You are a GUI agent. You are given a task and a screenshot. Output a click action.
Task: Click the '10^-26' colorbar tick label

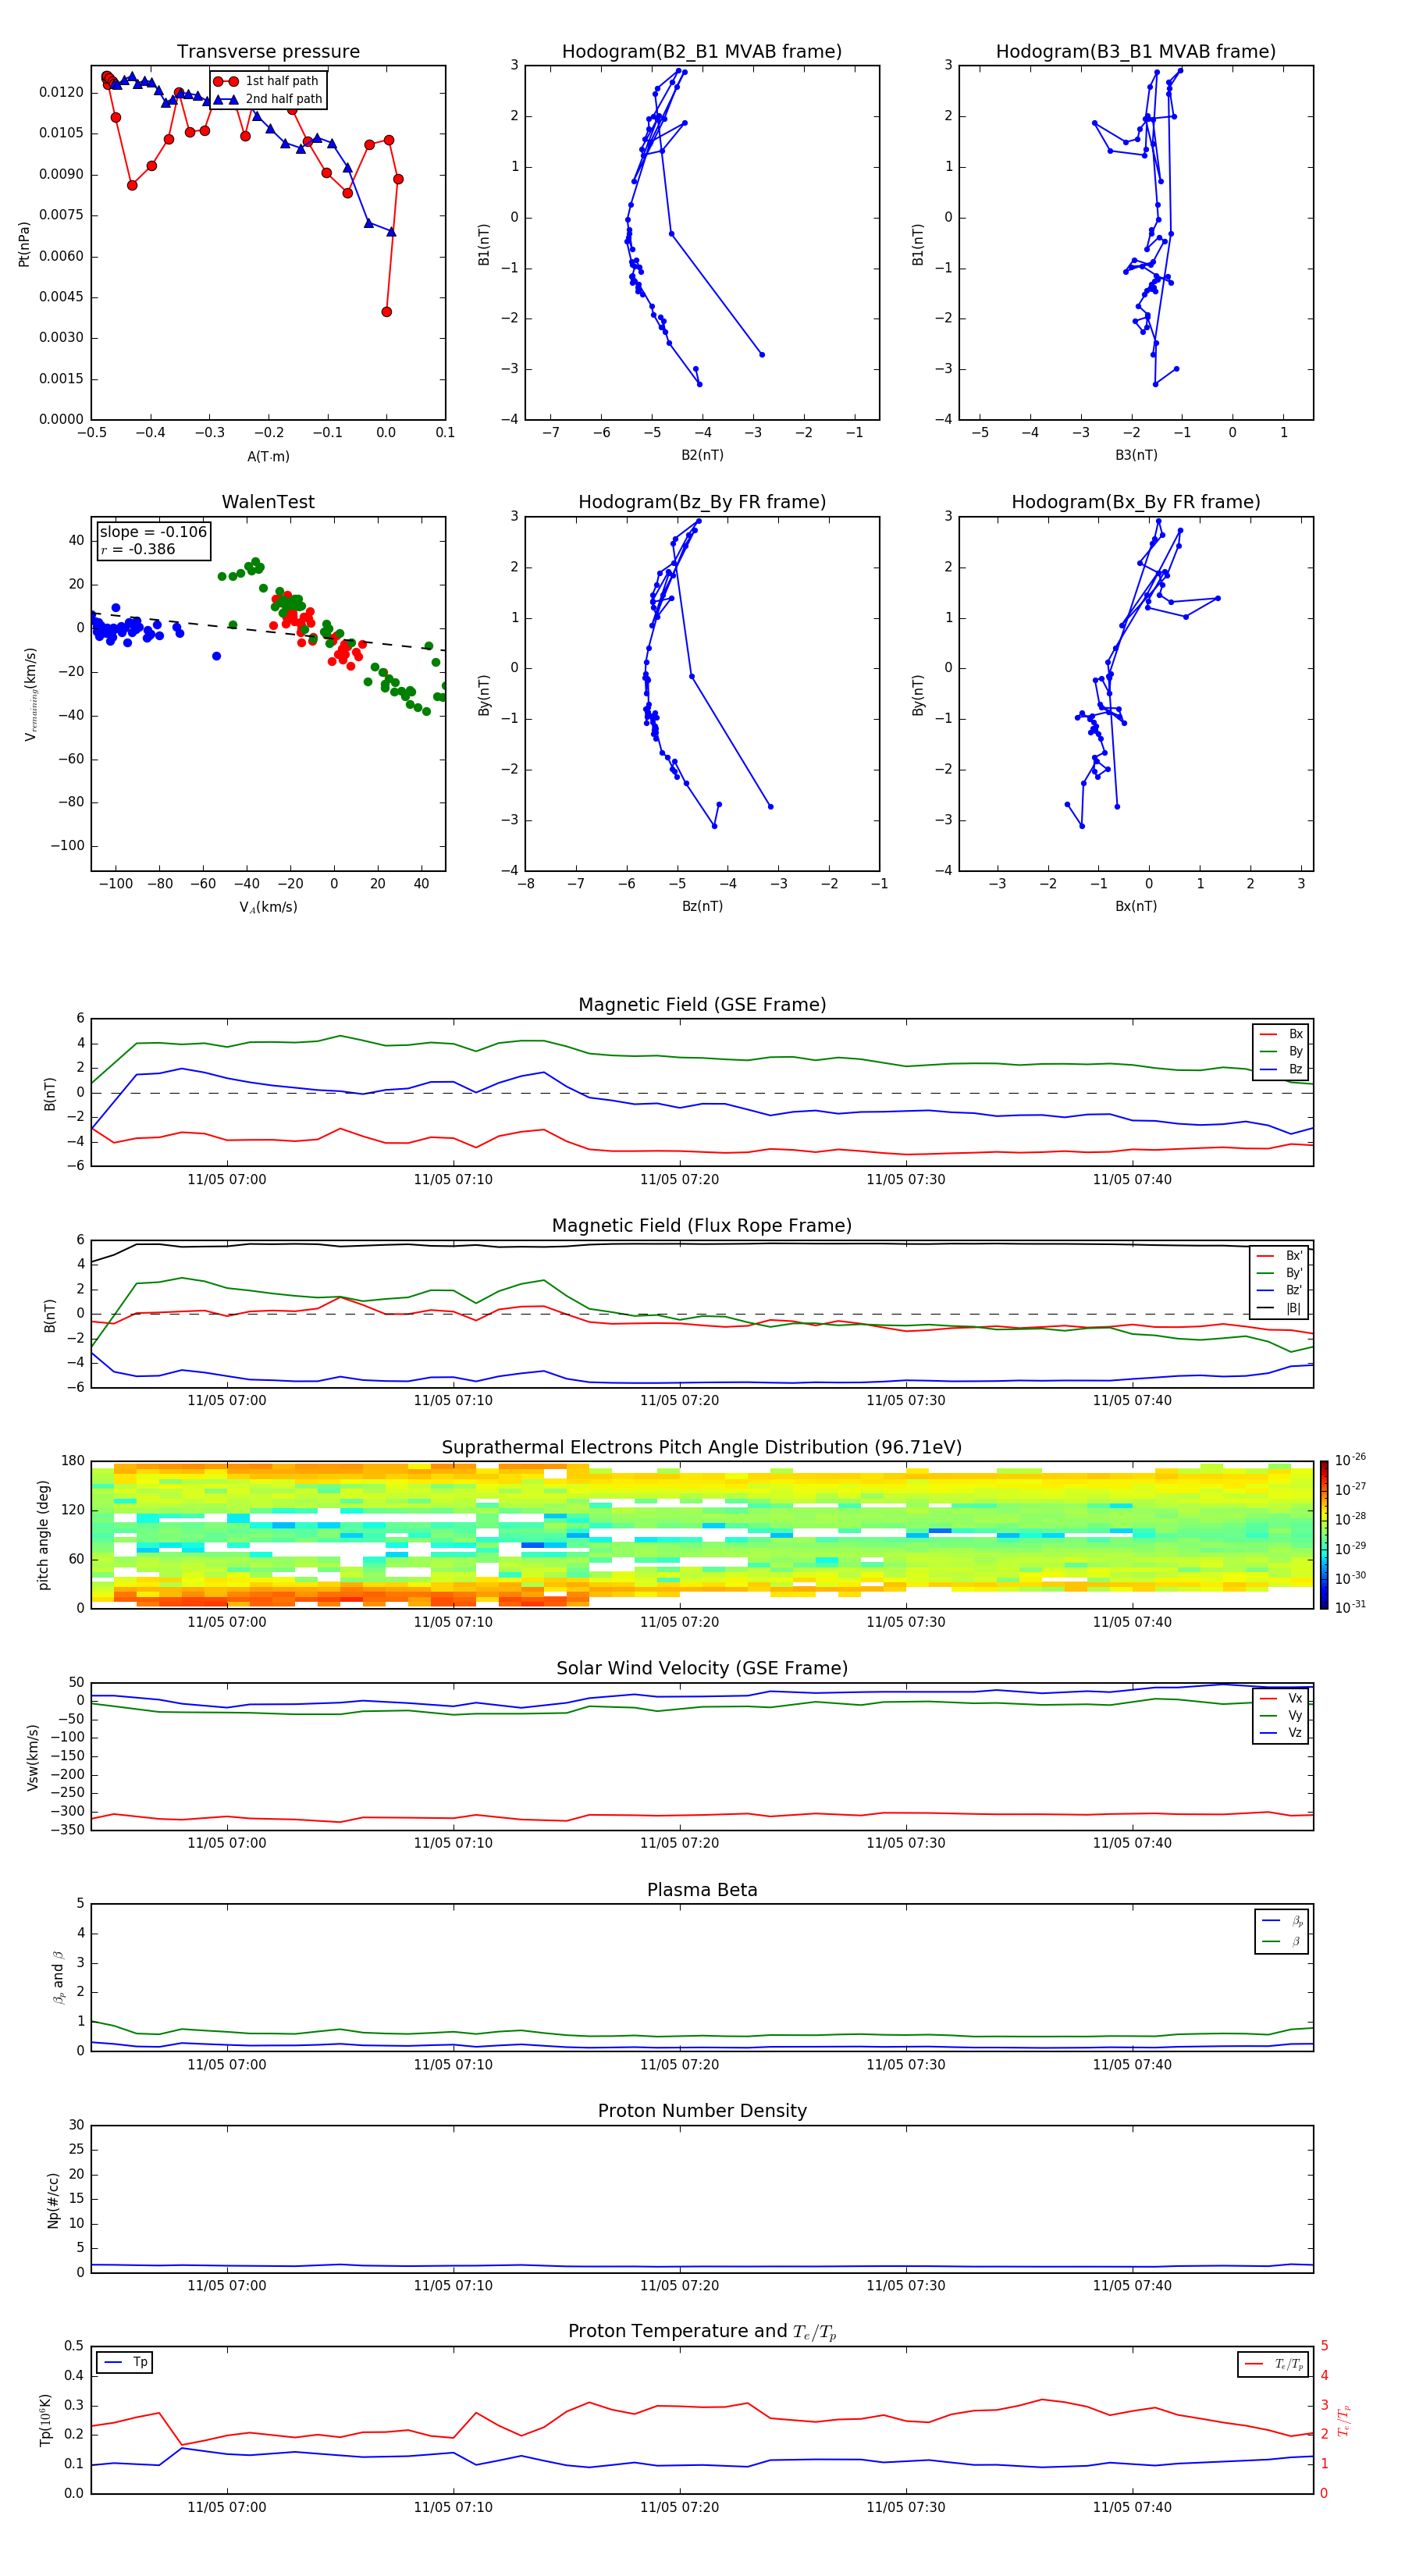[x=1350, y=1460]
